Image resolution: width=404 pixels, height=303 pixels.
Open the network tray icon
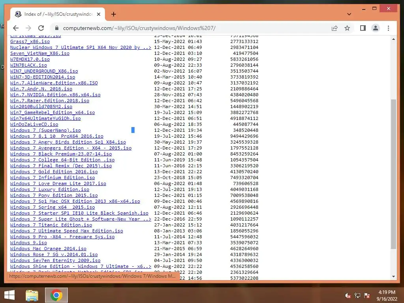tap(357, 295)
